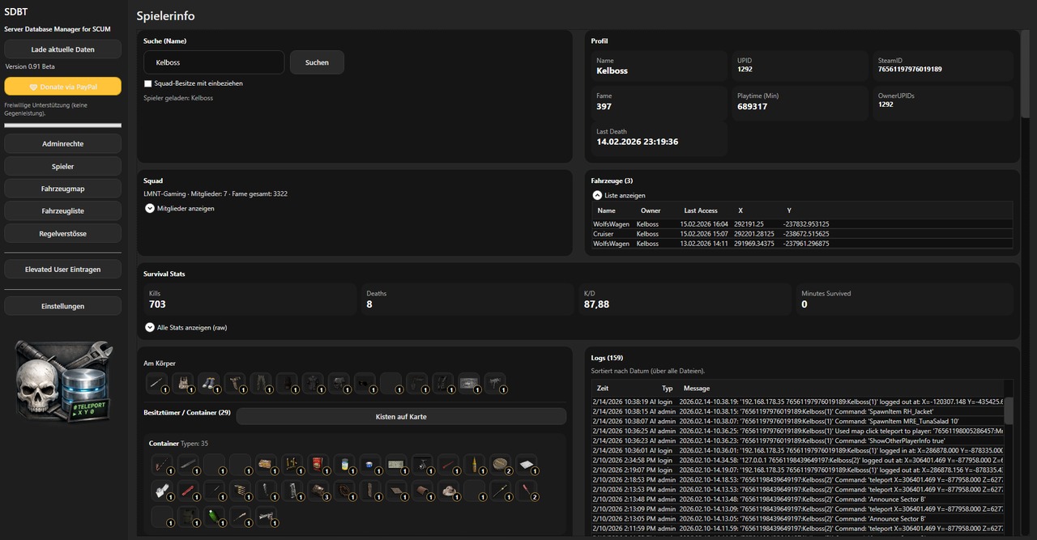Viewport: 1037px width, 540px height.
Task: Click the name search input field
Action: click(x=214, y=62)
